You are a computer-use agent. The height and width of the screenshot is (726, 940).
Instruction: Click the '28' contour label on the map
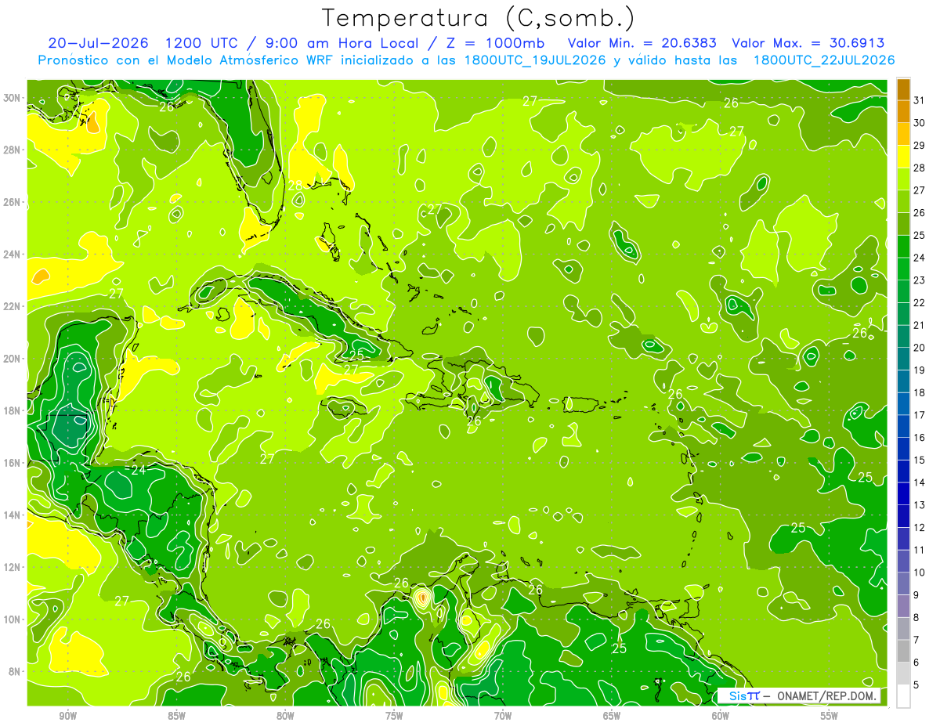[295, 186]
